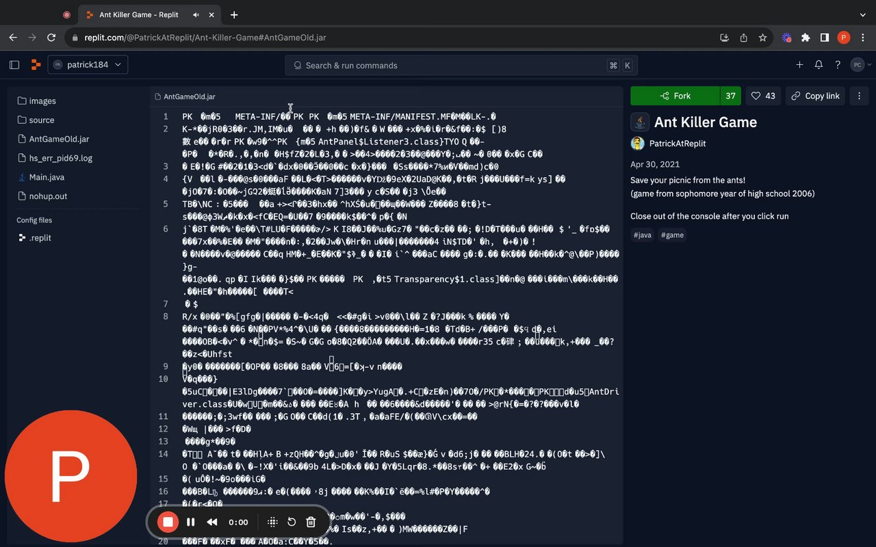Image resolution: width=876 pixels, height=547 pixels.
Task: Toggle the browser side panel
Action: [x=825, y=38]
